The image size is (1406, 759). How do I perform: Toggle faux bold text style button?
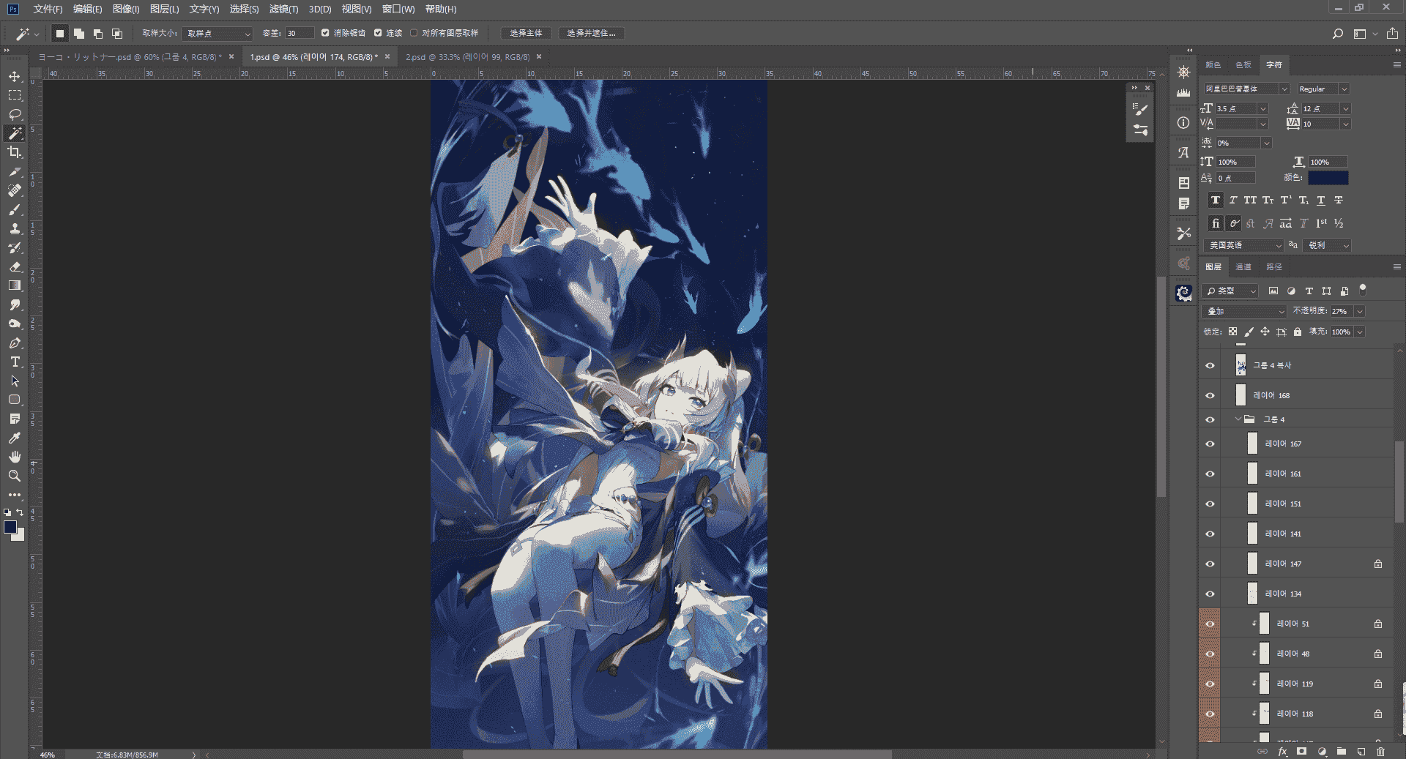1215,200
